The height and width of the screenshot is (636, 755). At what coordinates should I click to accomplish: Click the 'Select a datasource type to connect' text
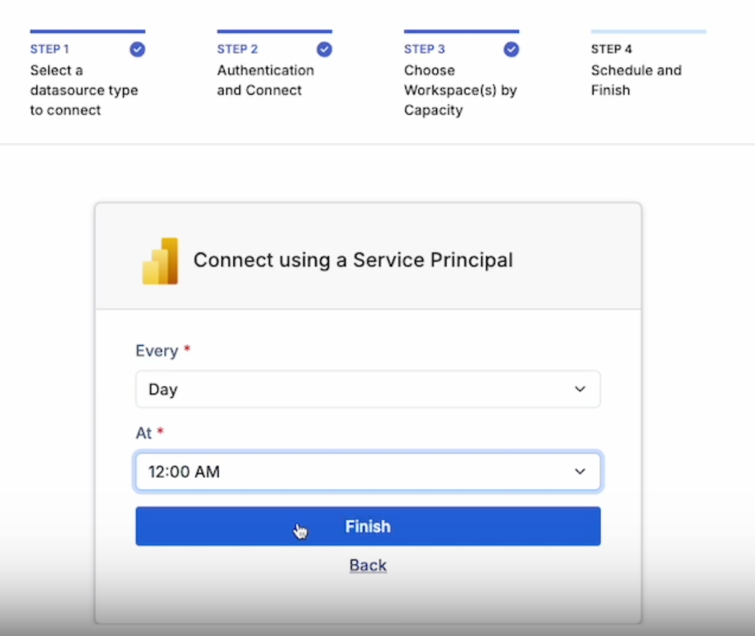click(84, 90)
